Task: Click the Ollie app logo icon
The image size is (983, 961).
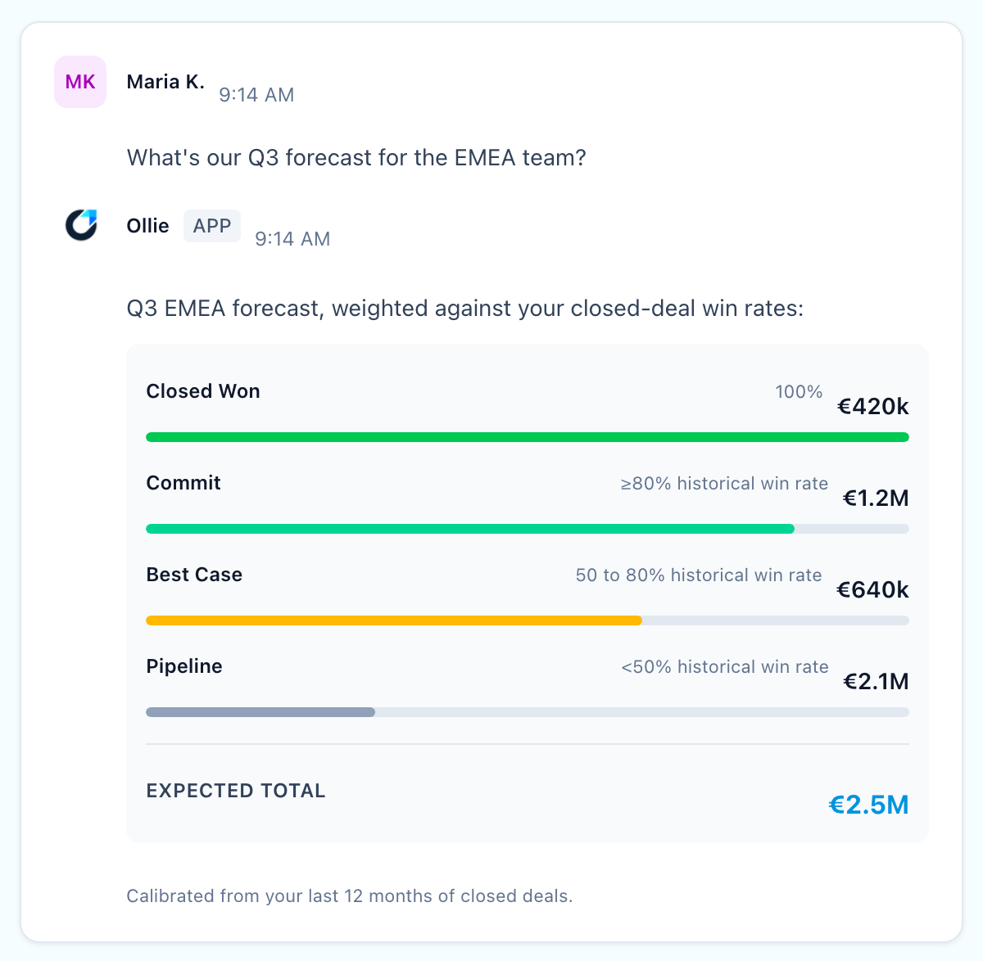Action: coord(80,225)
